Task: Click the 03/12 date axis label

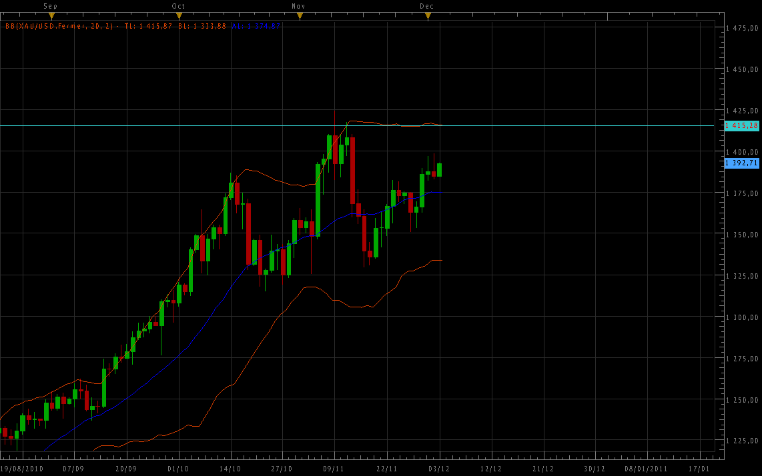Action: click(439, 469)
